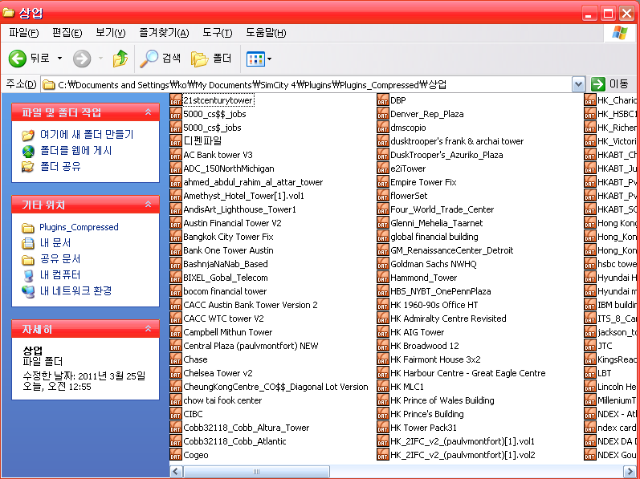Select the LBT DAT file icon

coord(590,373)
